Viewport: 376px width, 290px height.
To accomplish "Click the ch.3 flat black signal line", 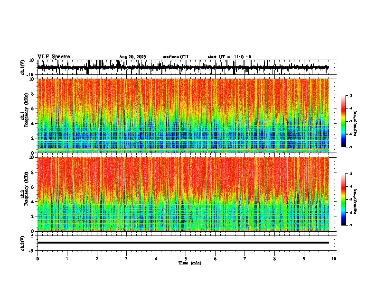I will coord(183,243).
